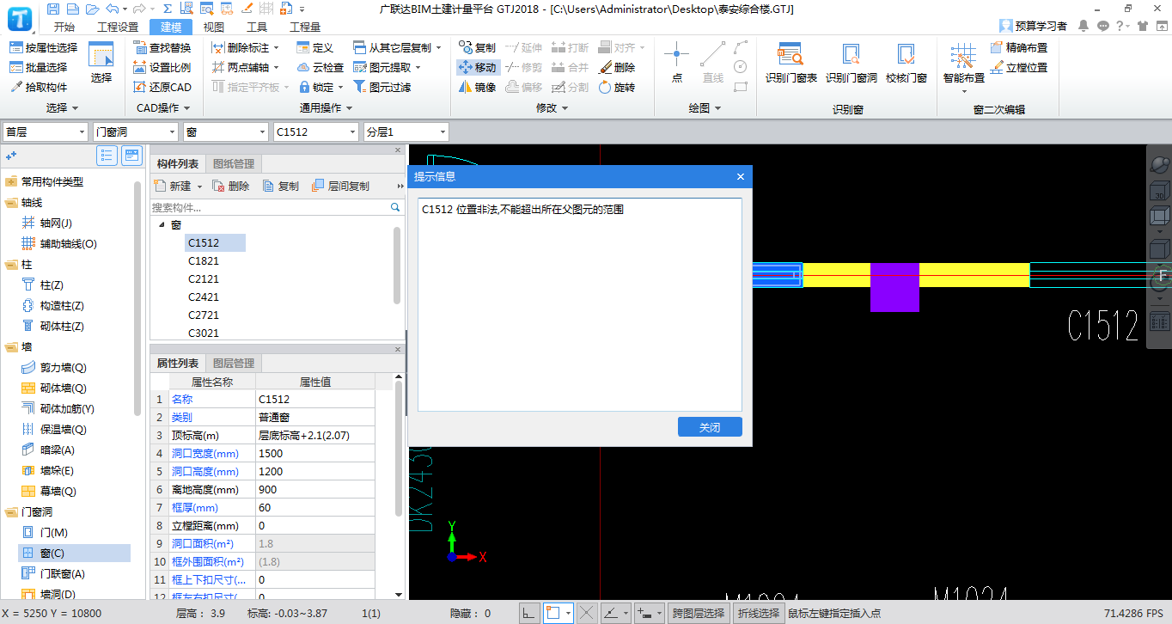This screenshot has height=624, width=1172.
Task: Toggle the crossed-lines snap icon in status bar
Action: click(587, 613)
